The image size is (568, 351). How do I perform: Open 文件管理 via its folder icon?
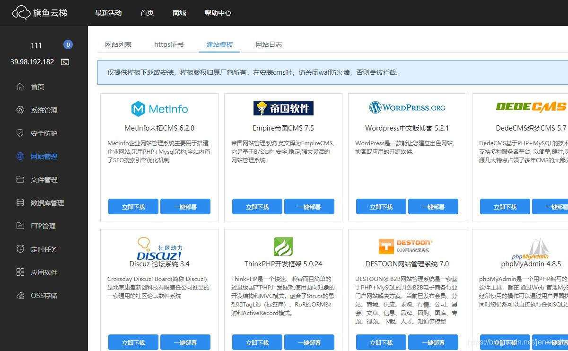[x=20, y=179]
